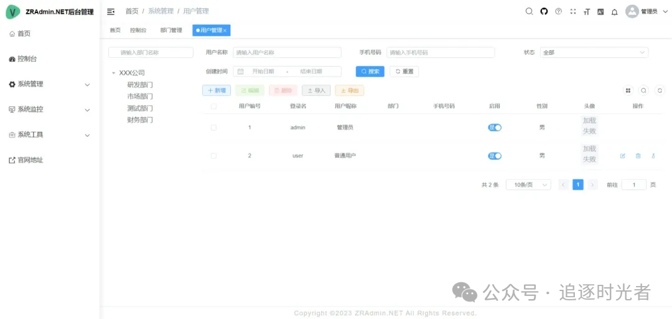This screenshot has height=319, width=672.
Task: Click the blue 搜索 button
Action: pyautogui.click(x=370, y=72)
